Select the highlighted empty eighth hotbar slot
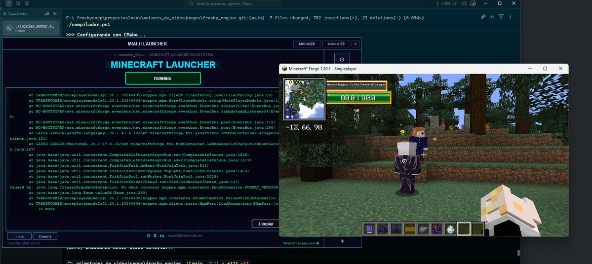 click(464, 228)
